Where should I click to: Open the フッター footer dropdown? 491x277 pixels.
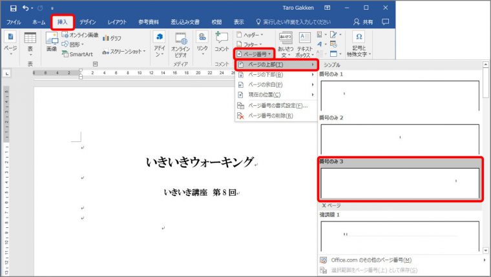(249, 45)
